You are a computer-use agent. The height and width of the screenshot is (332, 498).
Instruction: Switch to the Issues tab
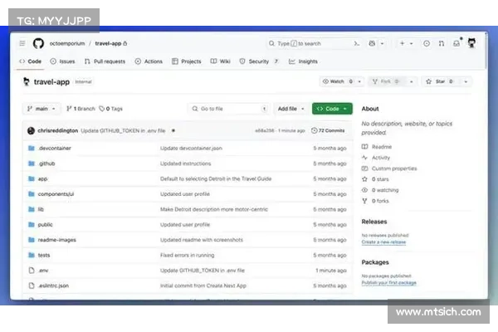62,61
